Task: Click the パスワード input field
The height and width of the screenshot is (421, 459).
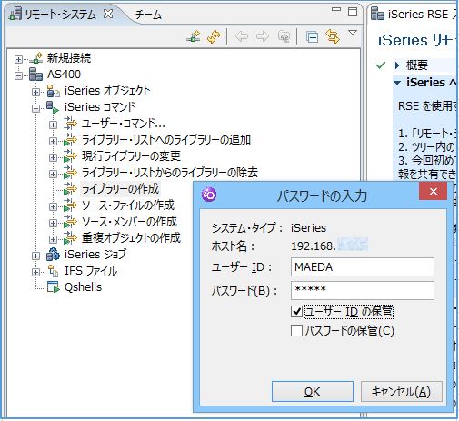Action: [x=363, y=291]
